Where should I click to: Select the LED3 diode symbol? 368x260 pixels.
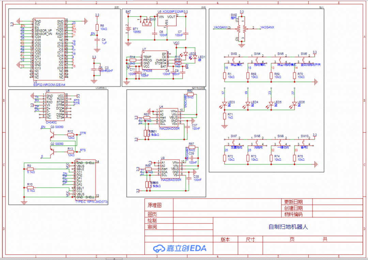pyautogui.click(x=225, y=103)
